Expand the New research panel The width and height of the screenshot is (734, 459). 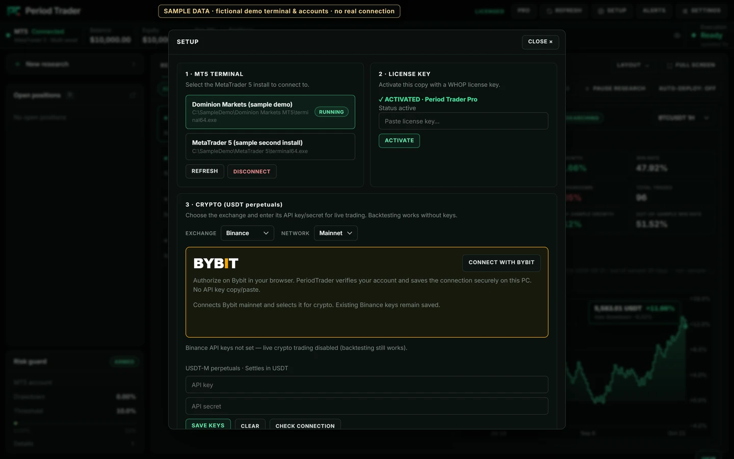point(75,64)
